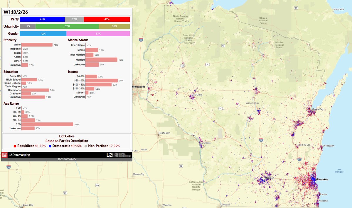This screenshot has width=352, height=208.
Task: Click the Green Bay city label
Action: [318, 109]
